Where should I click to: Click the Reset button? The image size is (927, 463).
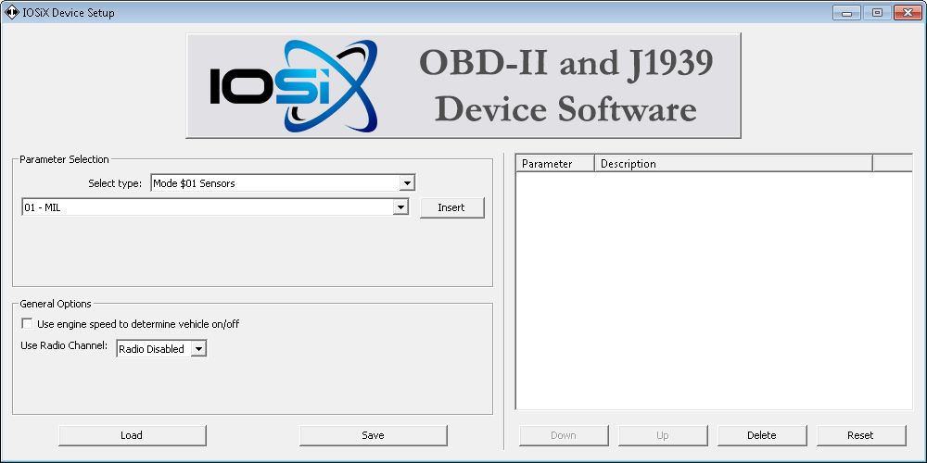click(861, 435)
